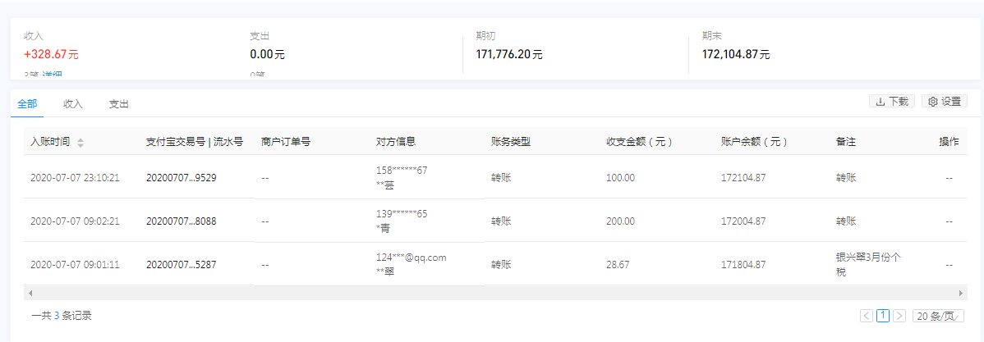The width and height of the screenshot is (984, 342).
Task: Expand the 20 条/页 page-size dropdown
Action: [x=939, y=316]
